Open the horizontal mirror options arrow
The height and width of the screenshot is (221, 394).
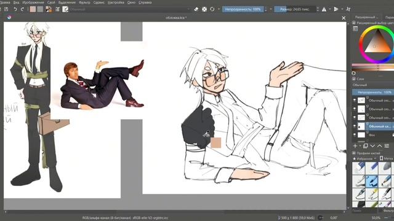[x=330, y=9]
